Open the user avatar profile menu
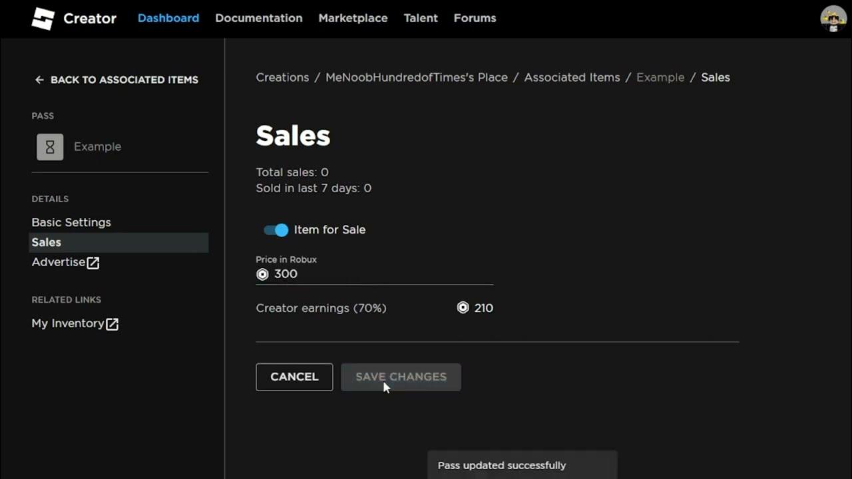This screenshot has width=852, height=479. [833, 19]
